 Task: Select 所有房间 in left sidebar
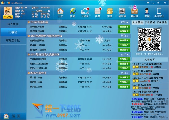[14, 24]
